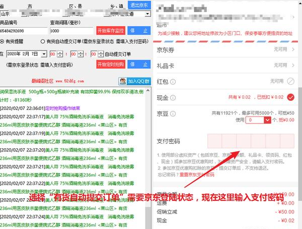Click the 停止 button beside 开始库存监控
The height and width of the screenshot is (229, 302).
(139, 31)
